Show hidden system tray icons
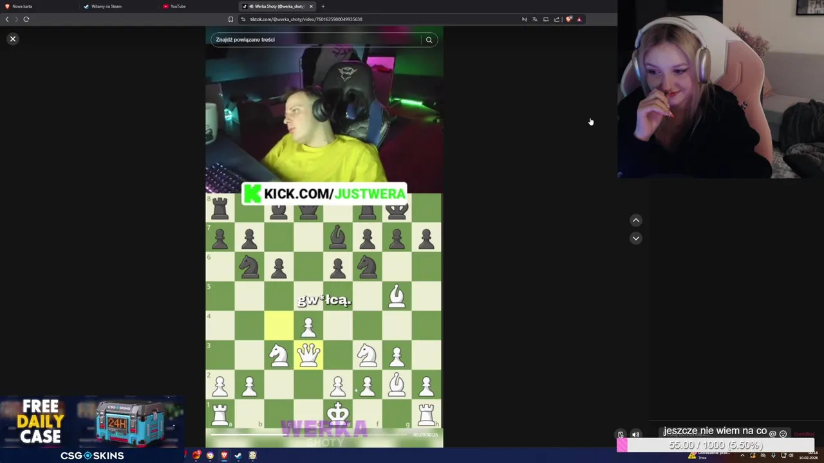This screenshot has width=824, height=463. click(742, 455)
